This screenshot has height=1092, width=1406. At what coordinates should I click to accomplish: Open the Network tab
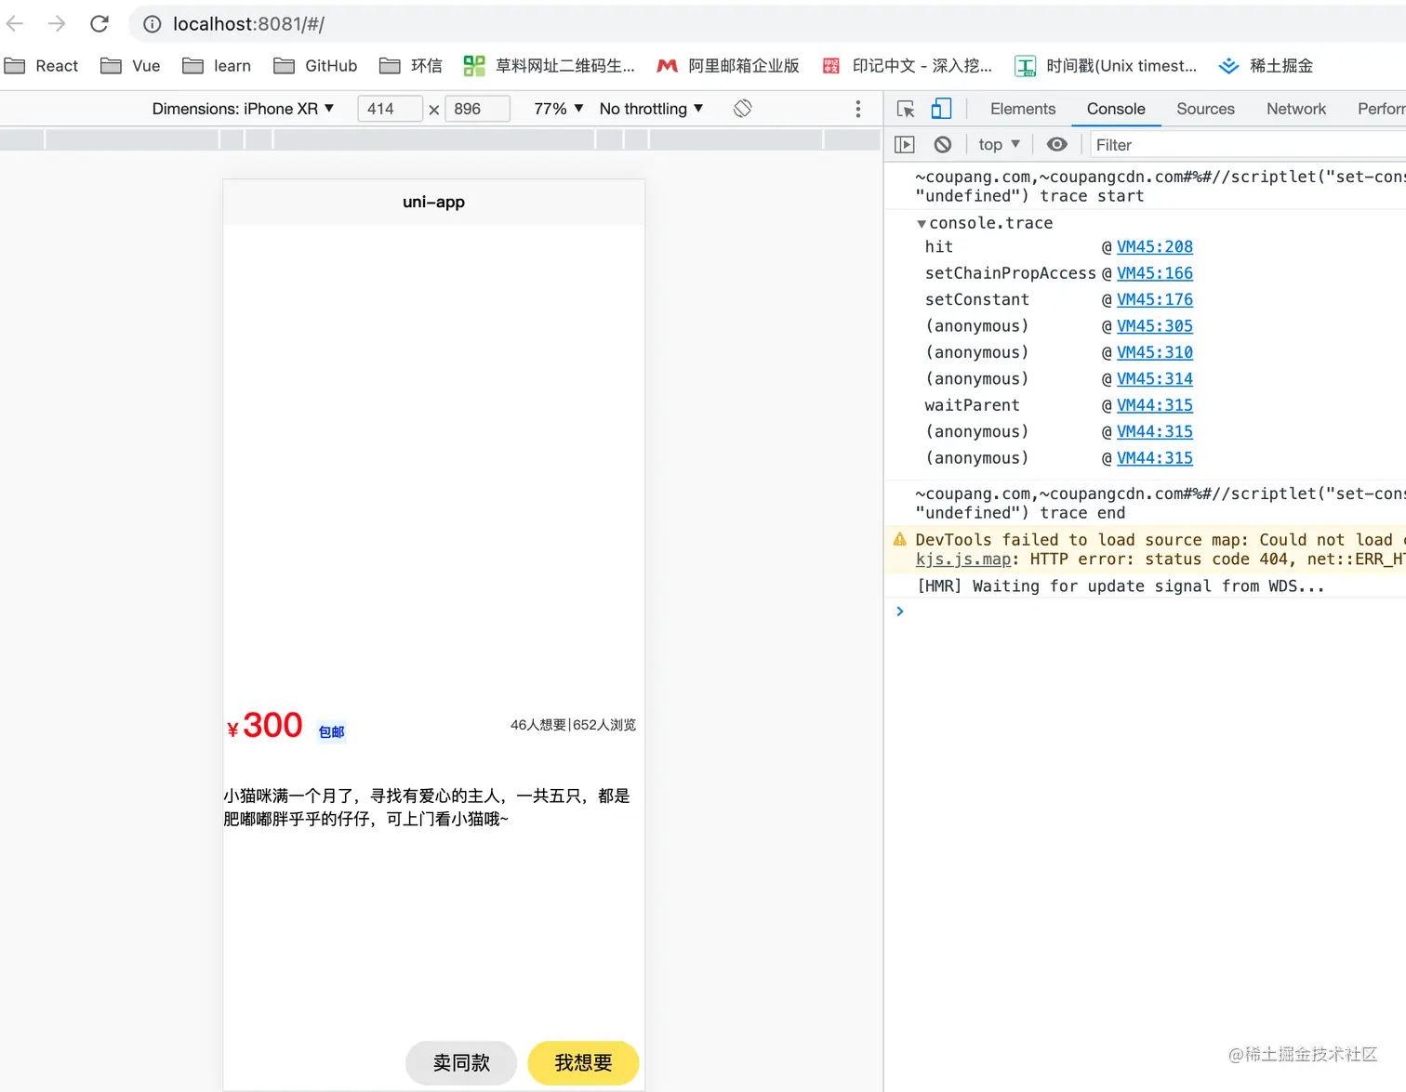[1295, 109]
